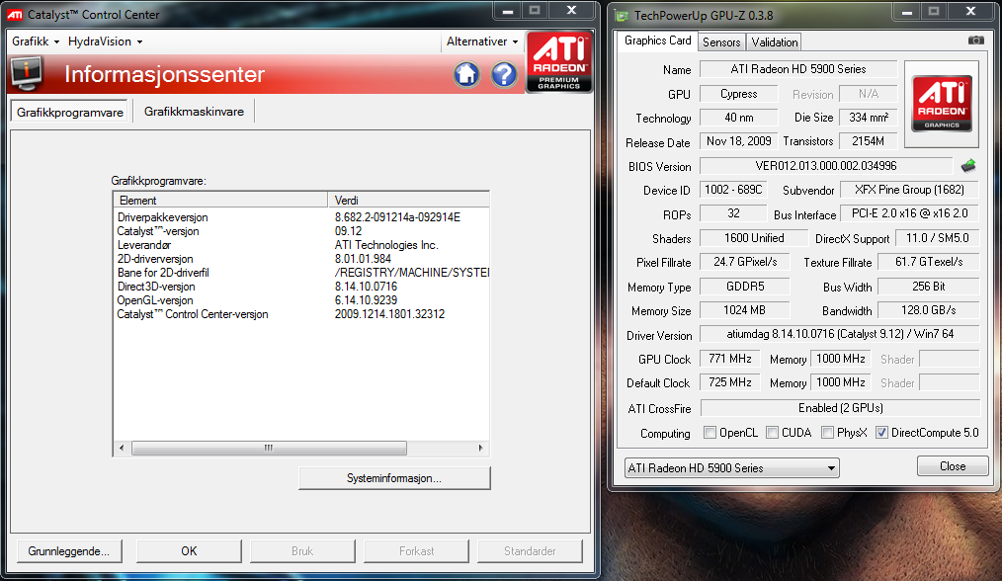
Task: Expand the ATI Radeon HD 5900 Series selector
Action: pos(731,468)
